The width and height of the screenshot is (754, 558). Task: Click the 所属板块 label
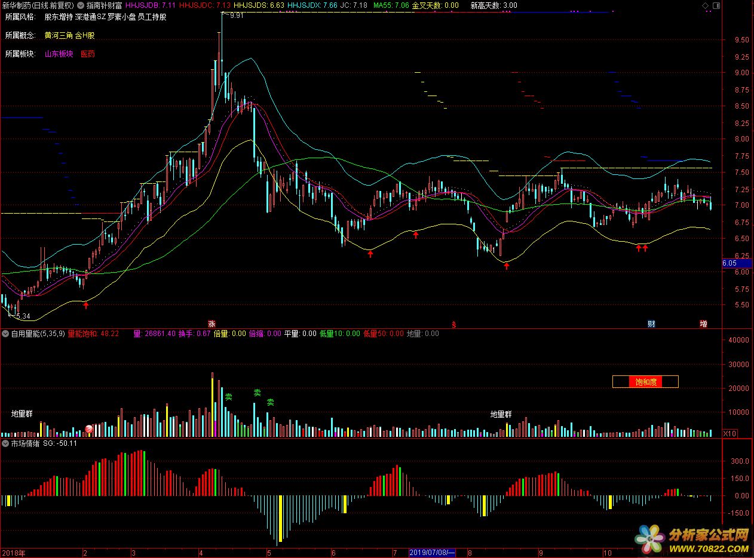tap(20, 54)
